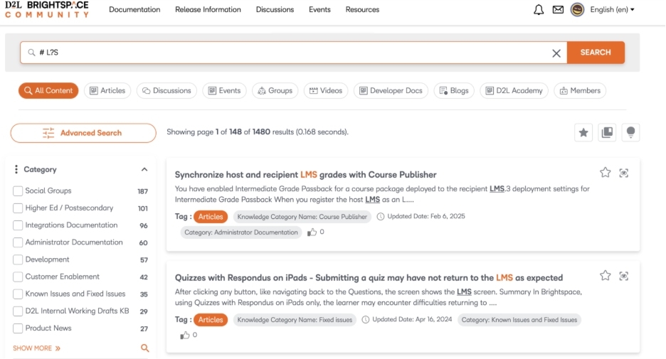Clear the search query with X icon
666x359 pixels.
[556, 53]
